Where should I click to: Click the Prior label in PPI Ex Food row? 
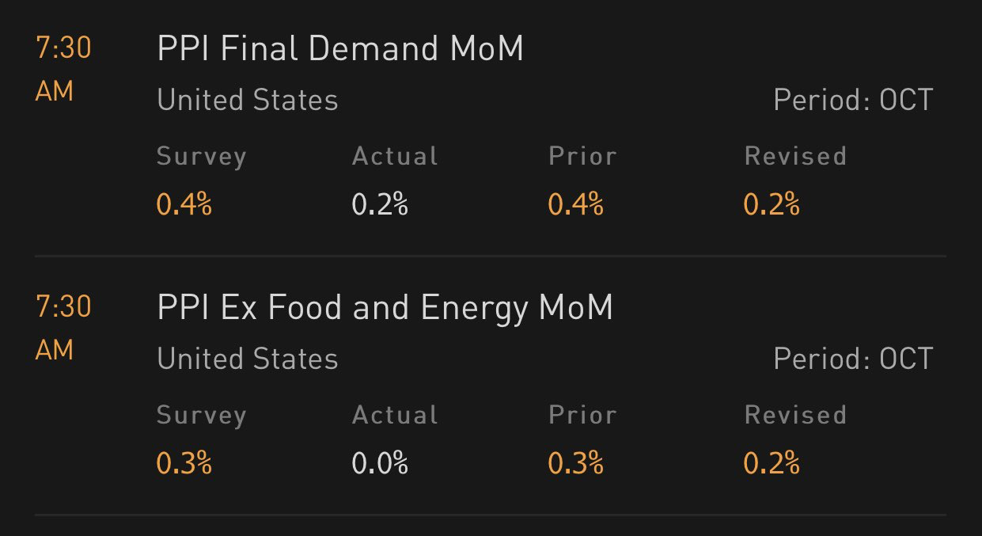pyautogui.click(x=582, y=415)
